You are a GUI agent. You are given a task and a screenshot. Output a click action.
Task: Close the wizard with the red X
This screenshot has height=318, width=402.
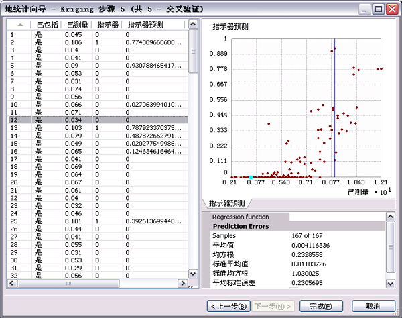coord(393,9)
